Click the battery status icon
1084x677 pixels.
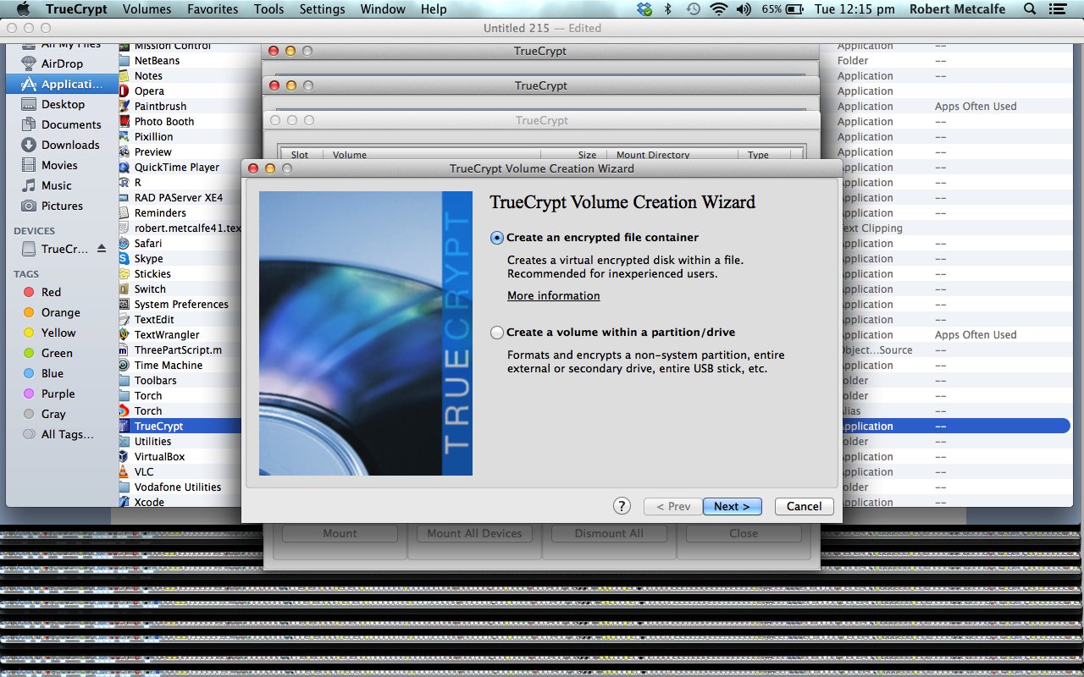pos(794,9)
